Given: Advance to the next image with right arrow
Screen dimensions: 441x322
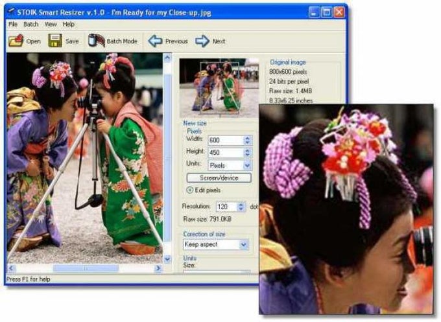Looking at the screenshot, I should [202, 41].
